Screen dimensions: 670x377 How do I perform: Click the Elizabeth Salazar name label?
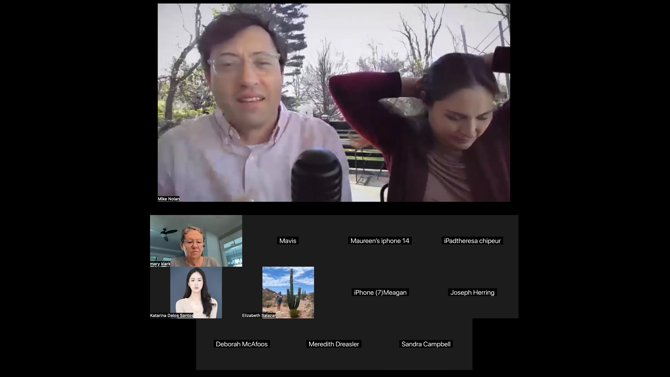coord(259,316)
